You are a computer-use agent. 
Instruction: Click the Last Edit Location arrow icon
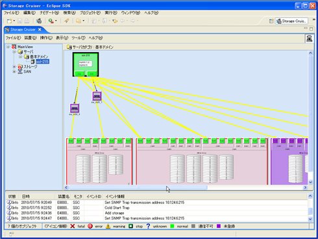(x=115, y=21)
